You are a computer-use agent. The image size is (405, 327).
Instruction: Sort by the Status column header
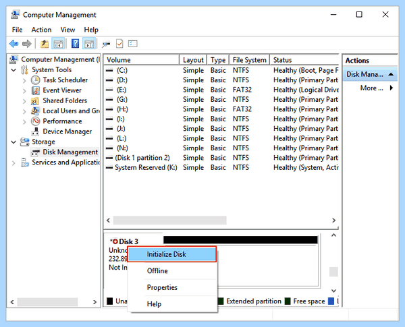coord(304,60)
